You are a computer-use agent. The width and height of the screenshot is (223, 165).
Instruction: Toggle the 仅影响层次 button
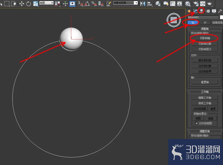205,49
